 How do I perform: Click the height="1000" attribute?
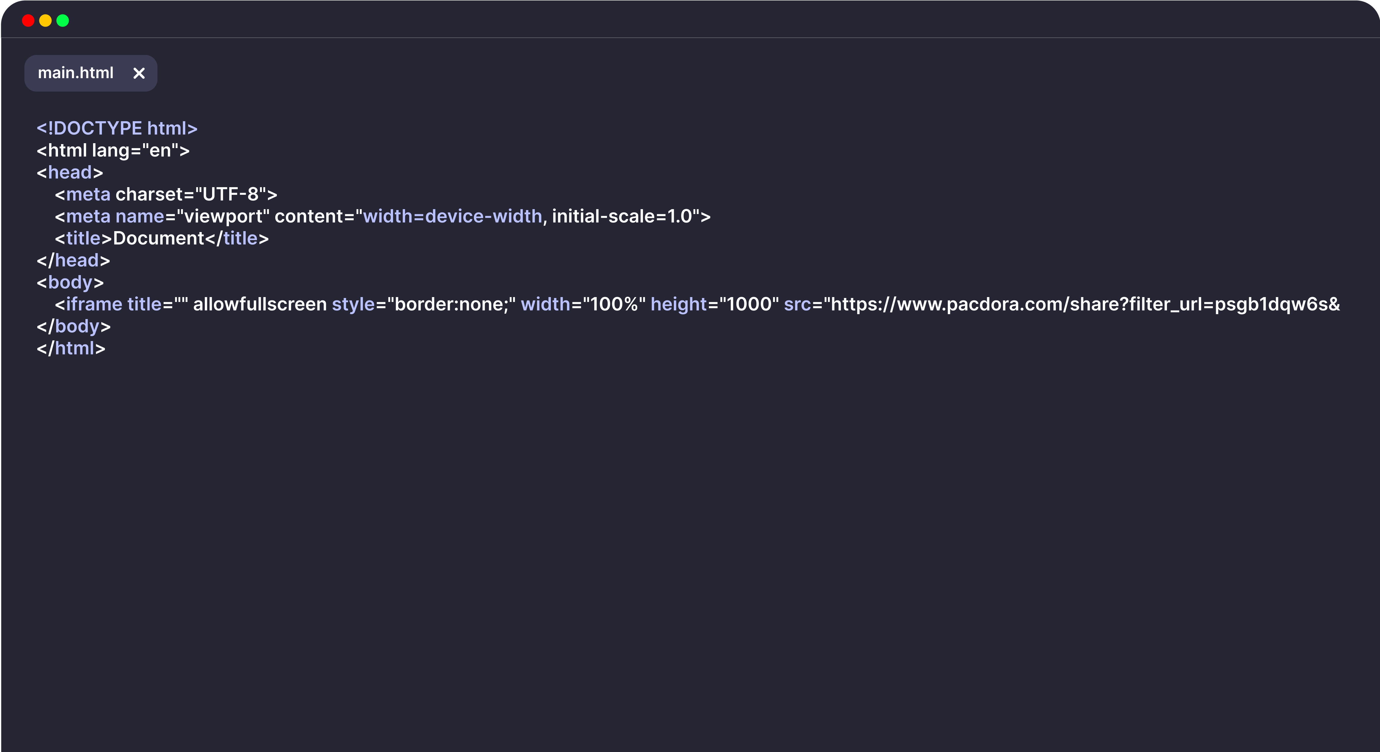click(x=715, y=304)
